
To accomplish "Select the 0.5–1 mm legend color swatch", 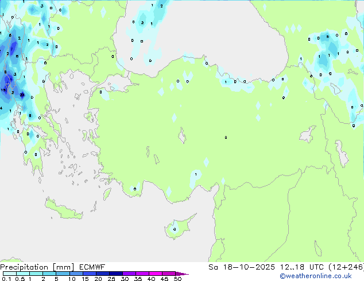I will 23,274.
